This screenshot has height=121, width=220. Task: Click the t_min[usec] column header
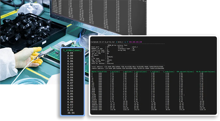(115, 72)
